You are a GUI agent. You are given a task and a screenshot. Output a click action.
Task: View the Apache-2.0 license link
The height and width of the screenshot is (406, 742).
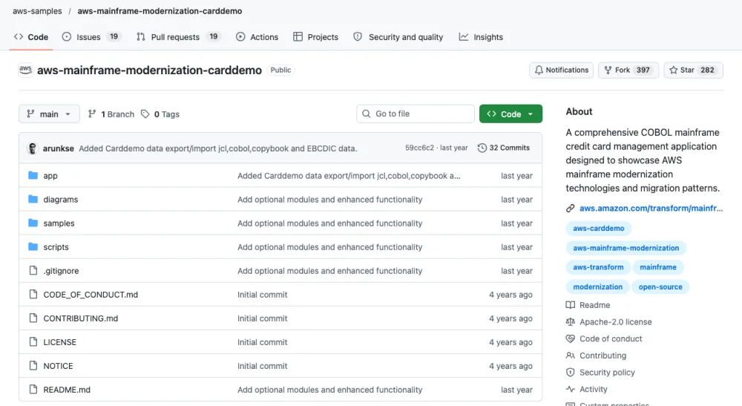point(609,322)
